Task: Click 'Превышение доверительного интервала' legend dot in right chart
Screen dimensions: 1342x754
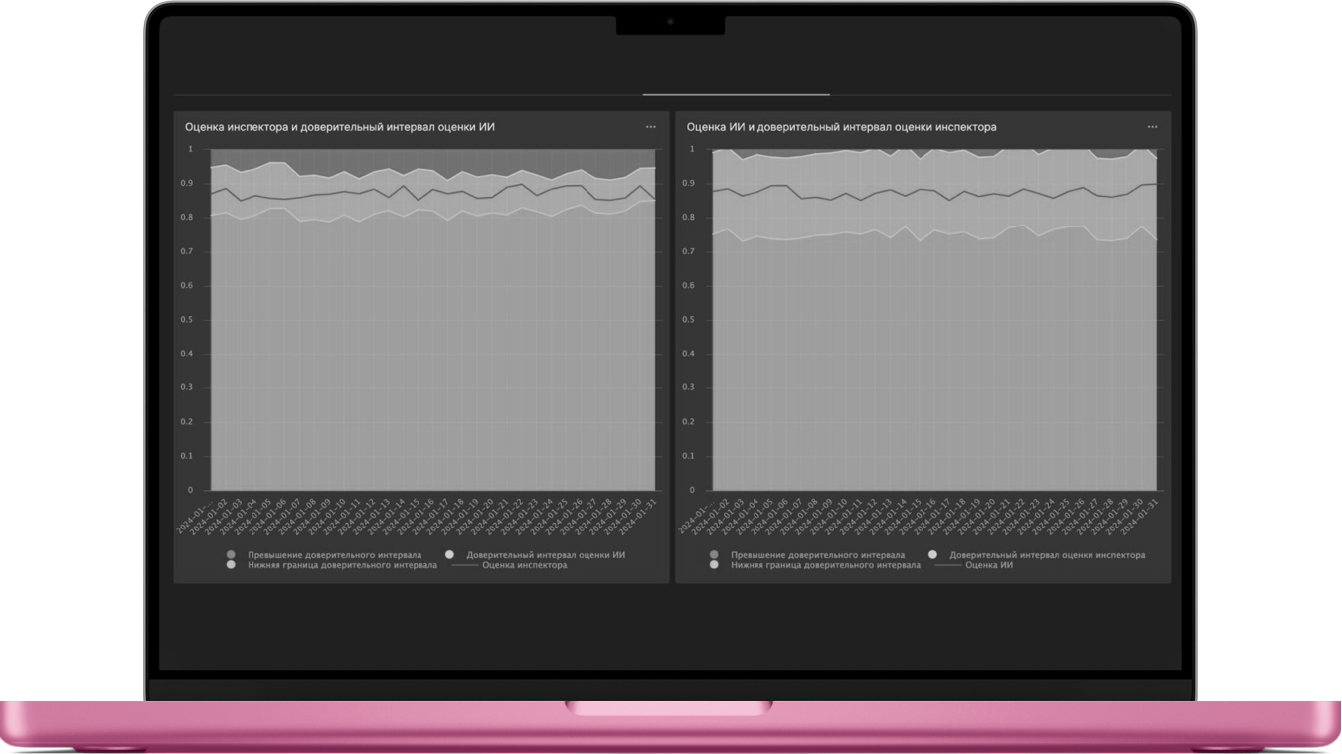Action: click(x=714, y=555)
